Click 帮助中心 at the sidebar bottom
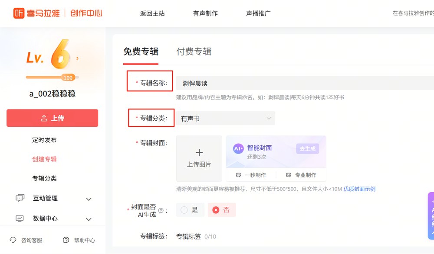 click(79, 240)
